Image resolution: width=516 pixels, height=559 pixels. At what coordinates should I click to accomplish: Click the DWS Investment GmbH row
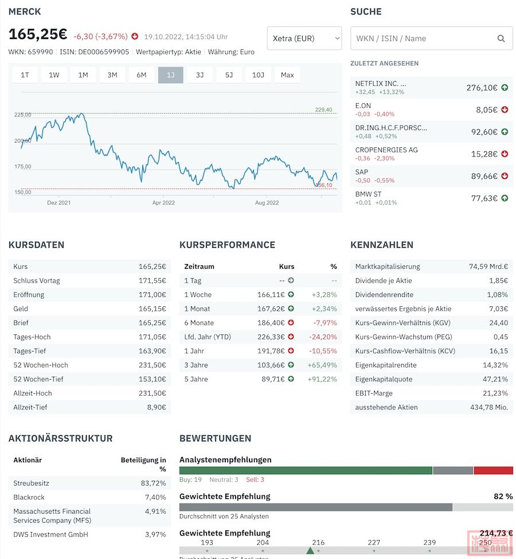coord(89,534)
